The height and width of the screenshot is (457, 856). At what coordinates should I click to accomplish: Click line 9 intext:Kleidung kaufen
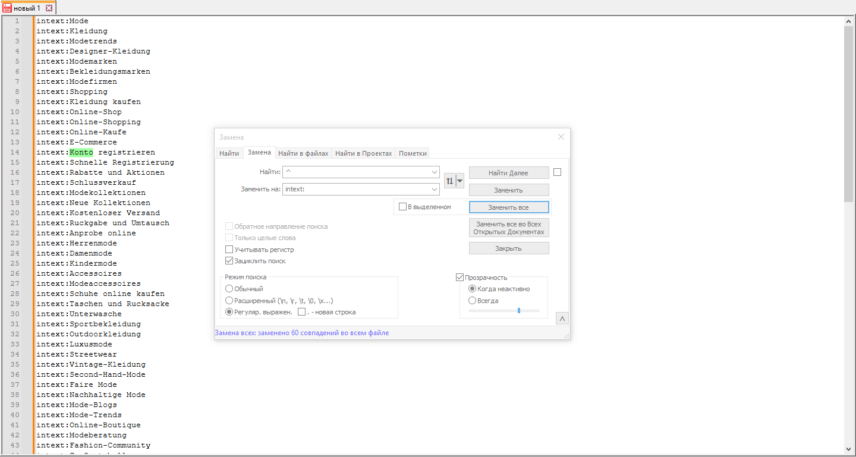89,102
